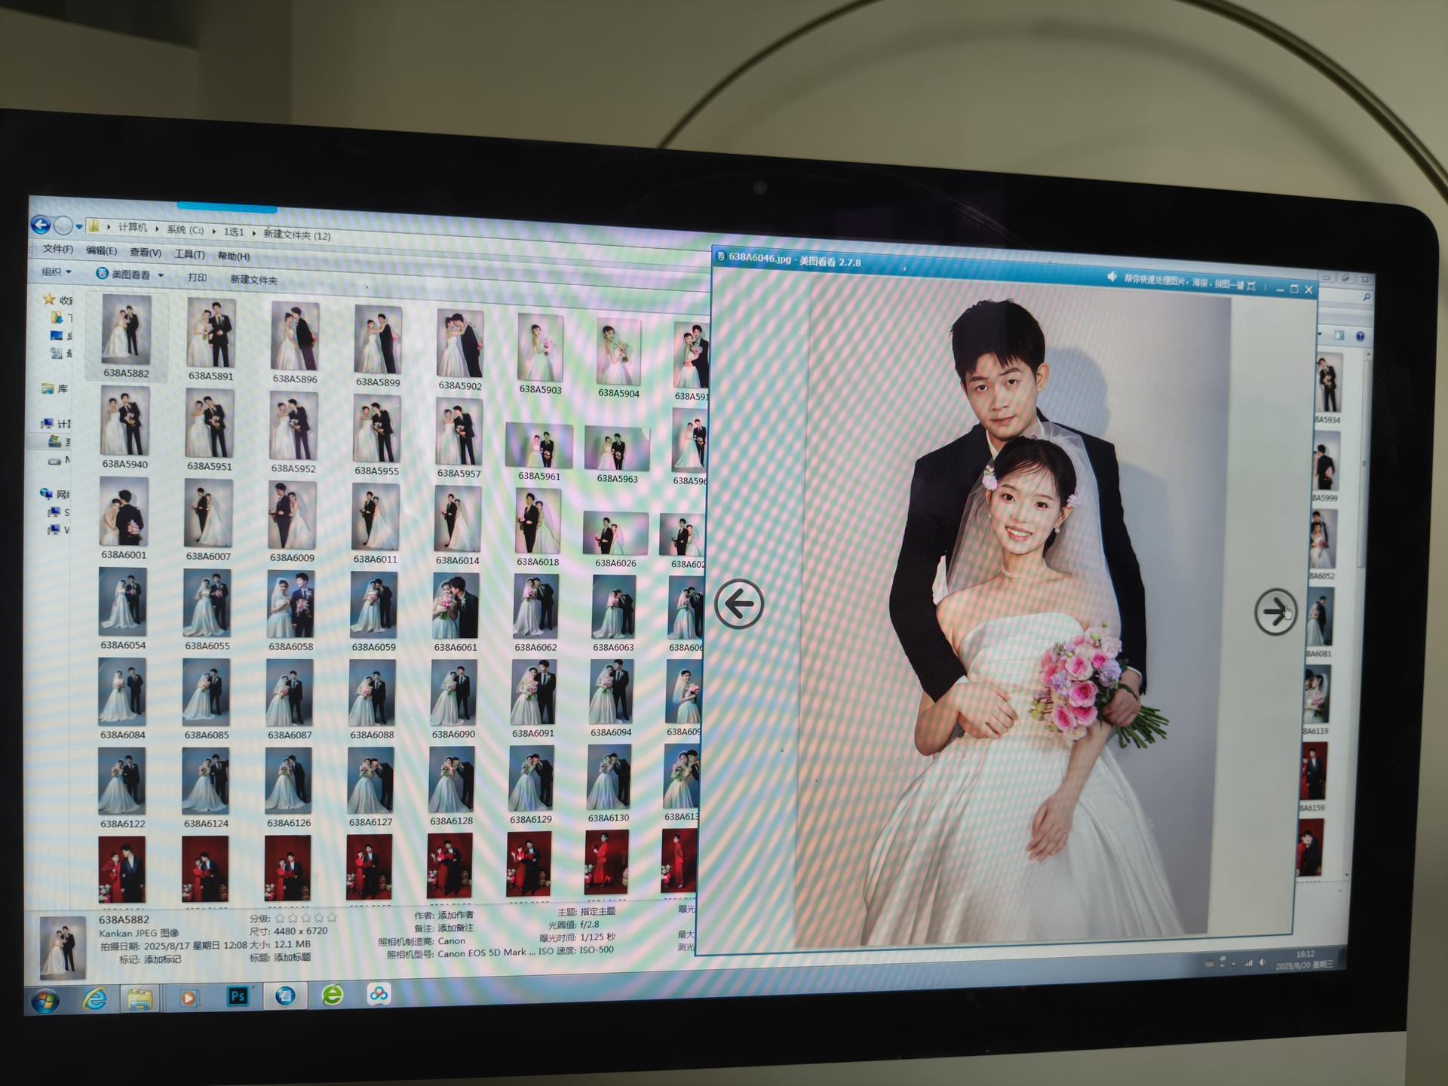Select Network (网) in navigation pane
1448x1086 pixels.
coord(54,494)
